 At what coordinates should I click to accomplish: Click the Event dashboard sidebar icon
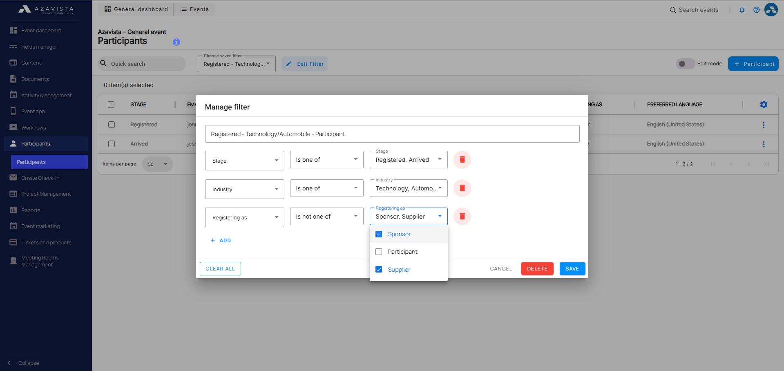pos(13,30)
